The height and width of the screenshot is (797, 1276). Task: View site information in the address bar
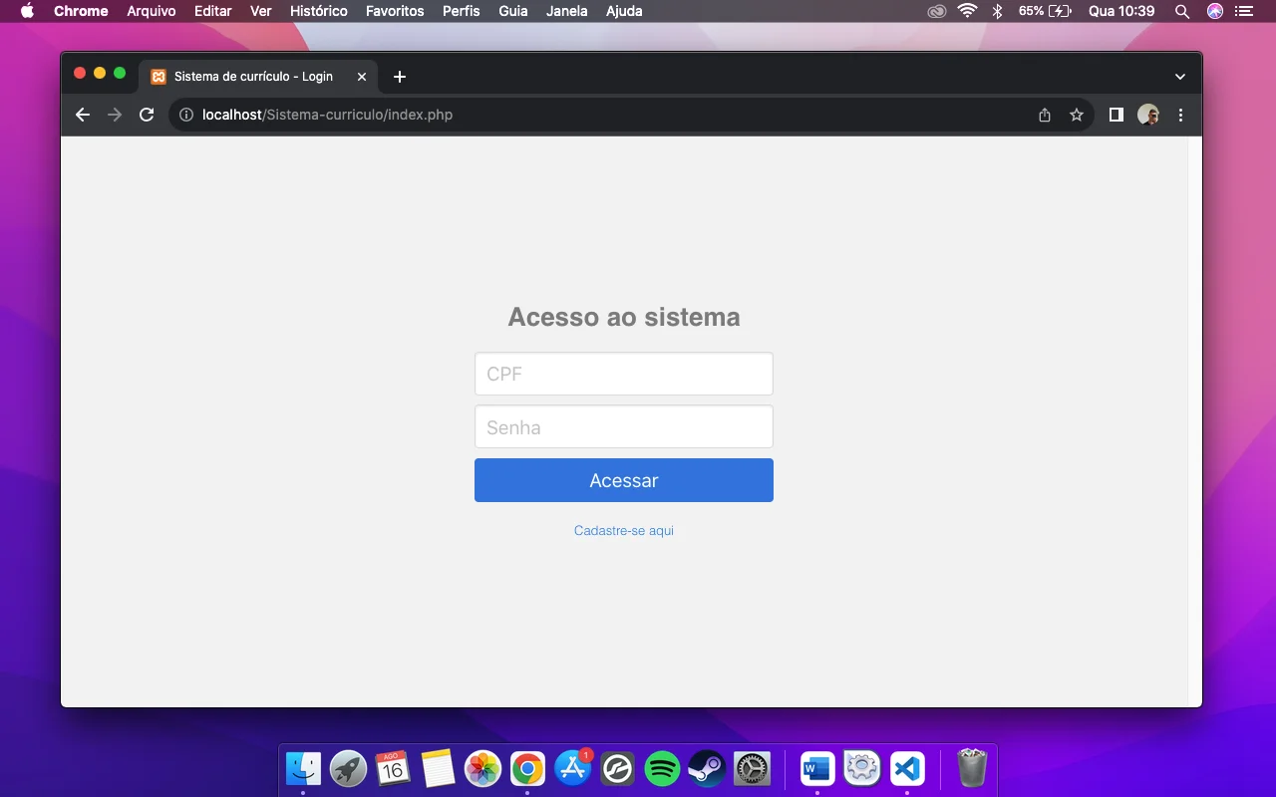(185, 115)
